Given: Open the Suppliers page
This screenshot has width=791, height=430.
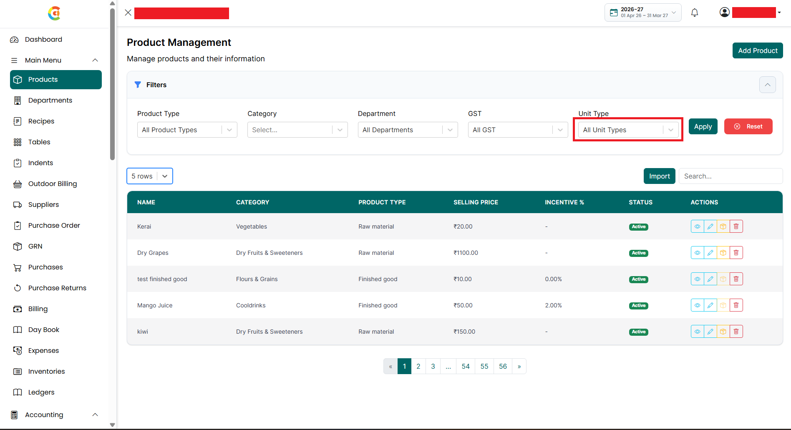Looking at the screenshot, I should pyautogui.click(x=56, y=204).
